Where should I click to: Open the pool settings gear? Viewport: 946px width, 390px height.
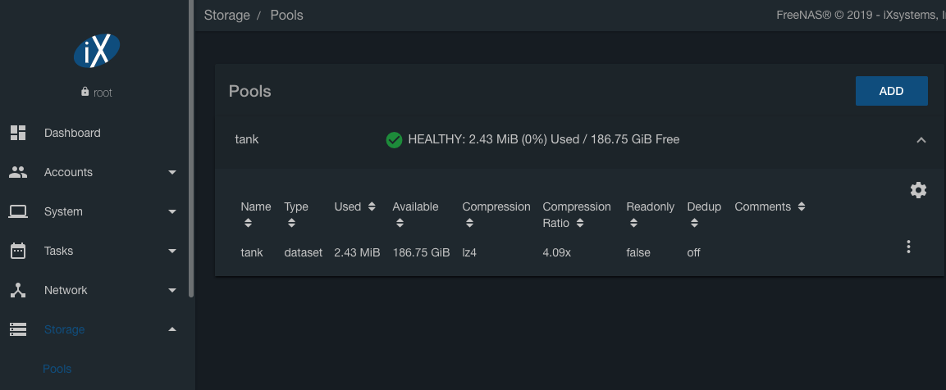tap(918, 190)
